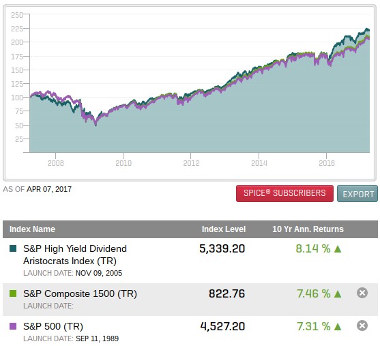Select the index level 4,527.20
380x346 pixels.
pyautogui.click(x=222, y=326)
